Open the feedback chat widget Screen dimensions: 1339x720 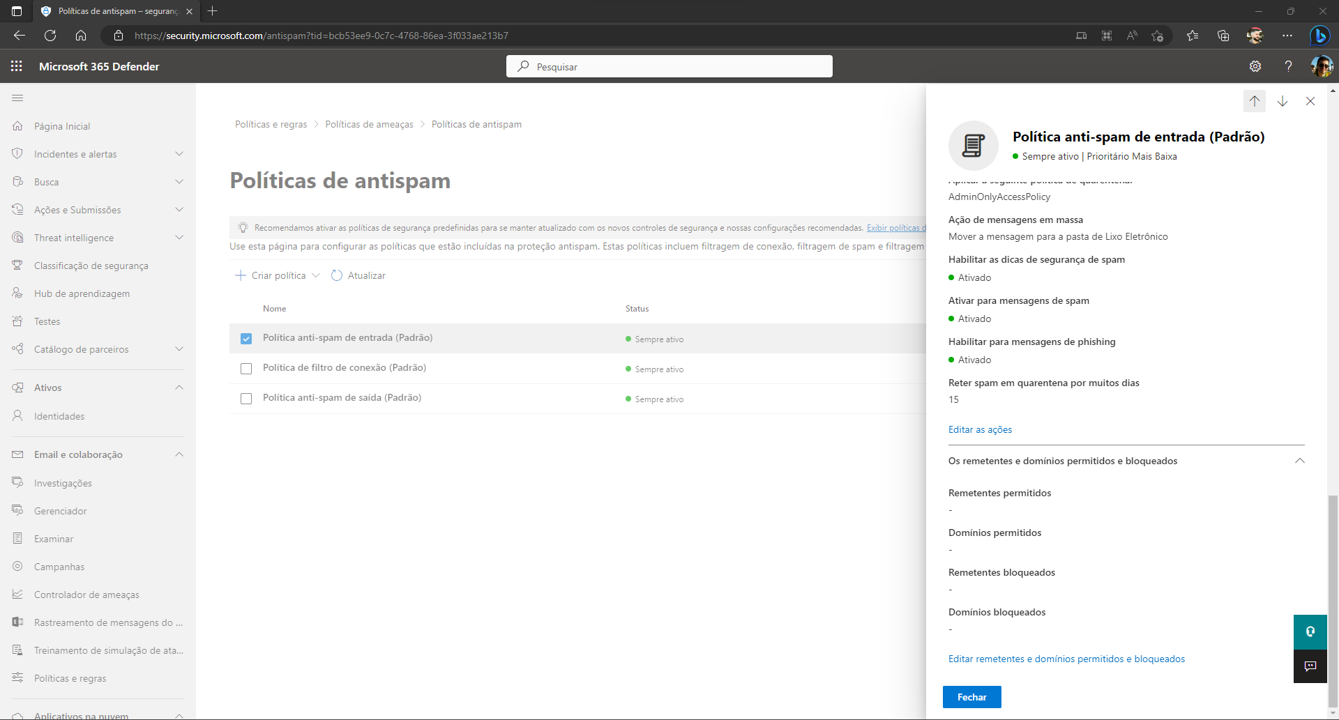(1310, 666)
